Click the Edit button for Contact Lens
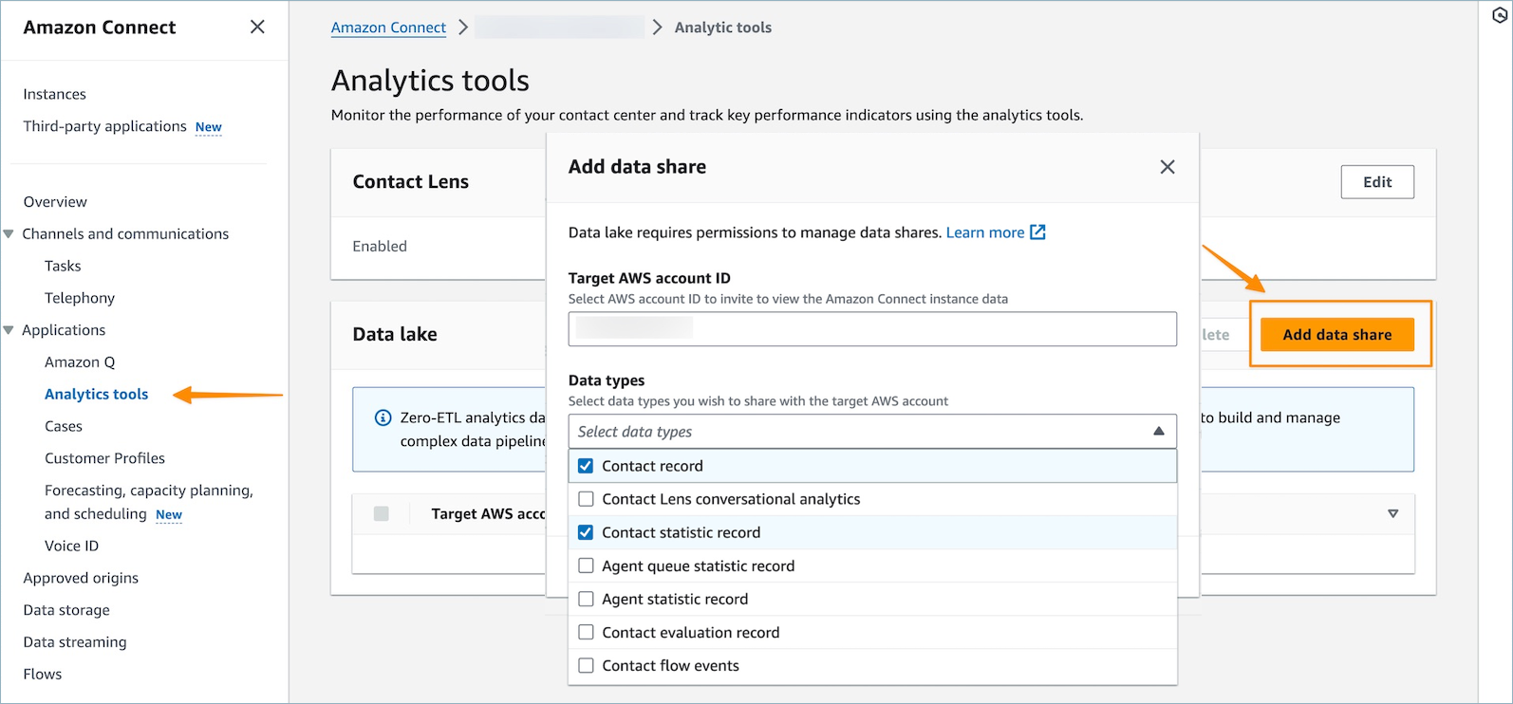The image size is (1513, 704). point(1376,182)
